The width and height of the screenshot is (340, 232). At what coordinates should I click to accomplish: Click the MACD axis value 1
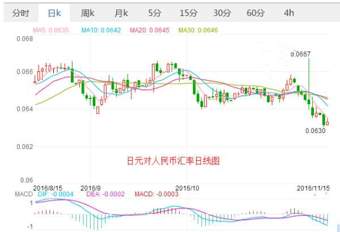click(x=32, y=203)
